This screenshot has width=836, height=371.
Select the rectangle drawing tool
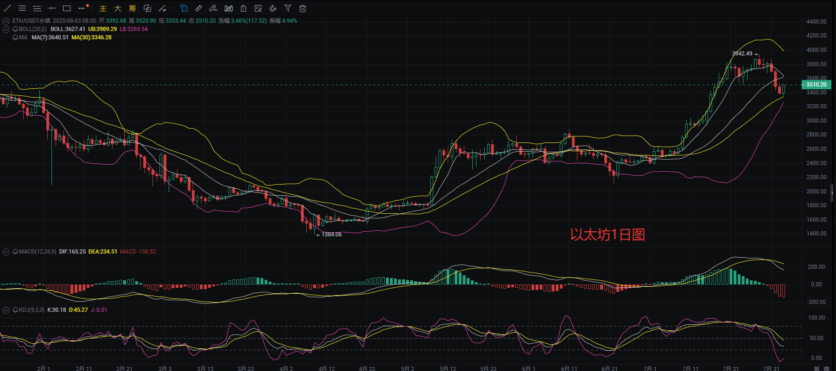click(67, 8)
